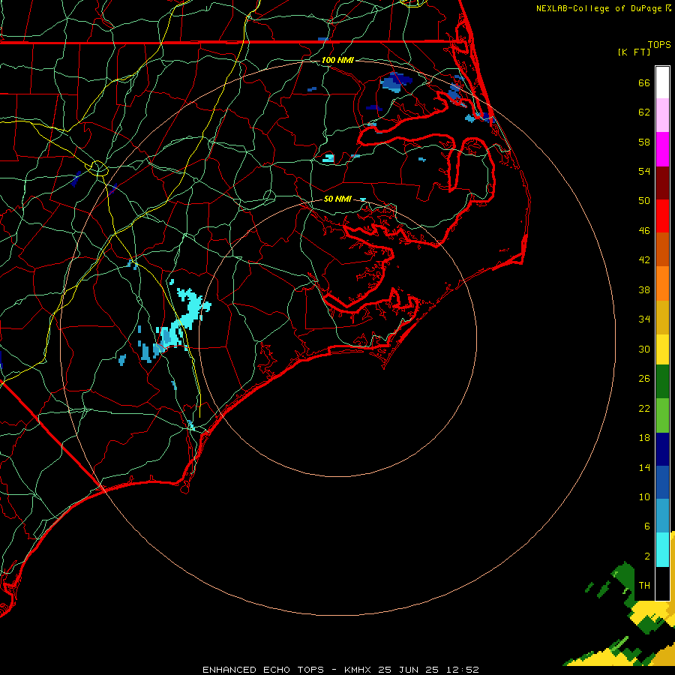Select the 30 legend value
675x675 pixels.
coord(644,349)
